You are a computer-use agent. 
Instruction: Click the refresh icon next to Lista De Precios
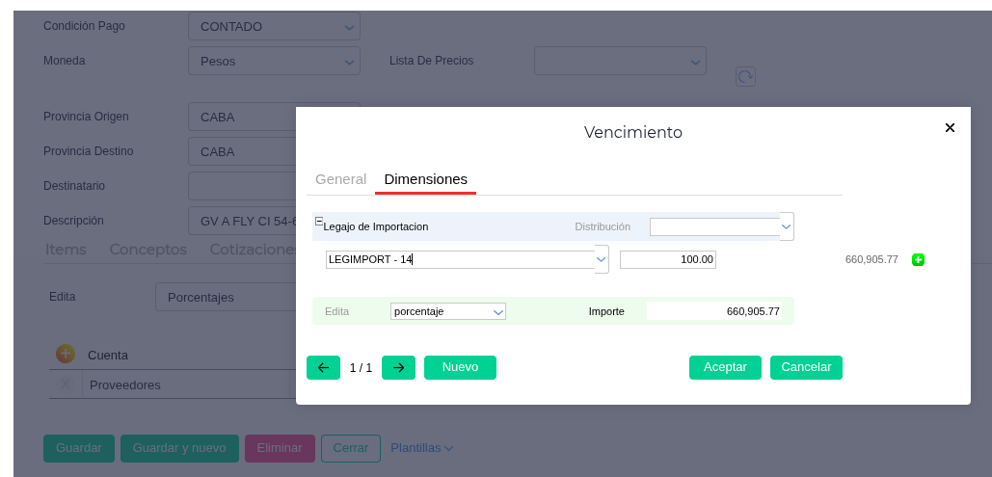coord(744,76)
